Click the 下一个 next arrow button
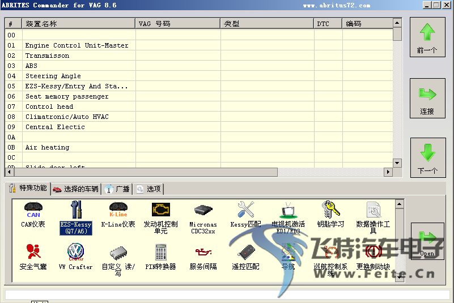 (x=428, y=157)
